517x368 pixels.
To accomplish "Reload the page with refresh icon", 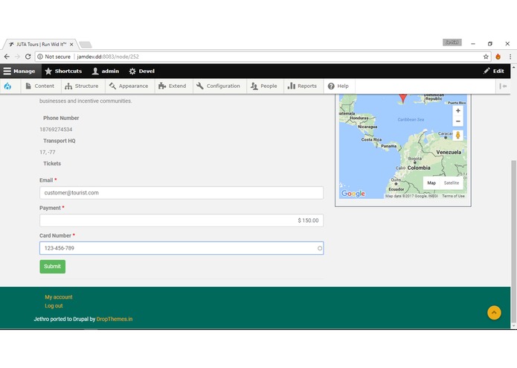I will coord(28,57).
